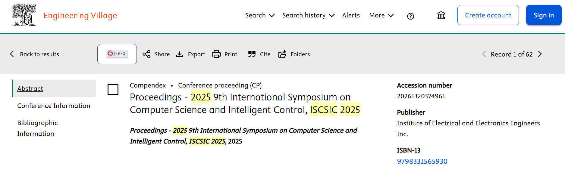The height and width of the screenshot is (175, 565).
Task: Go to next record arrow
Action: pos(540,54)
